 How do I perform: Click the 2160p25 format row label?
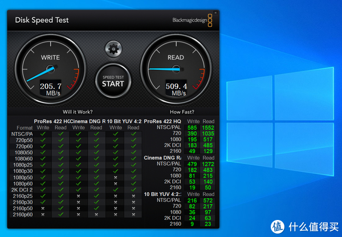click(23, 196)
